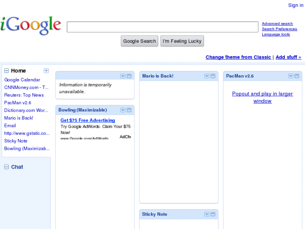Open Sign in link
This screenshot has width=305, height=229.
(296, 5)
